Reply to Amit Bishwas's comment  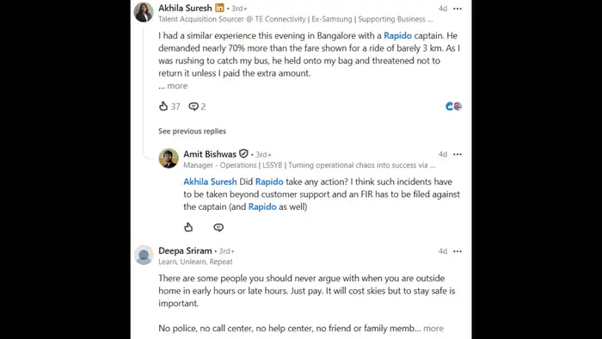(x=218, y=227)
